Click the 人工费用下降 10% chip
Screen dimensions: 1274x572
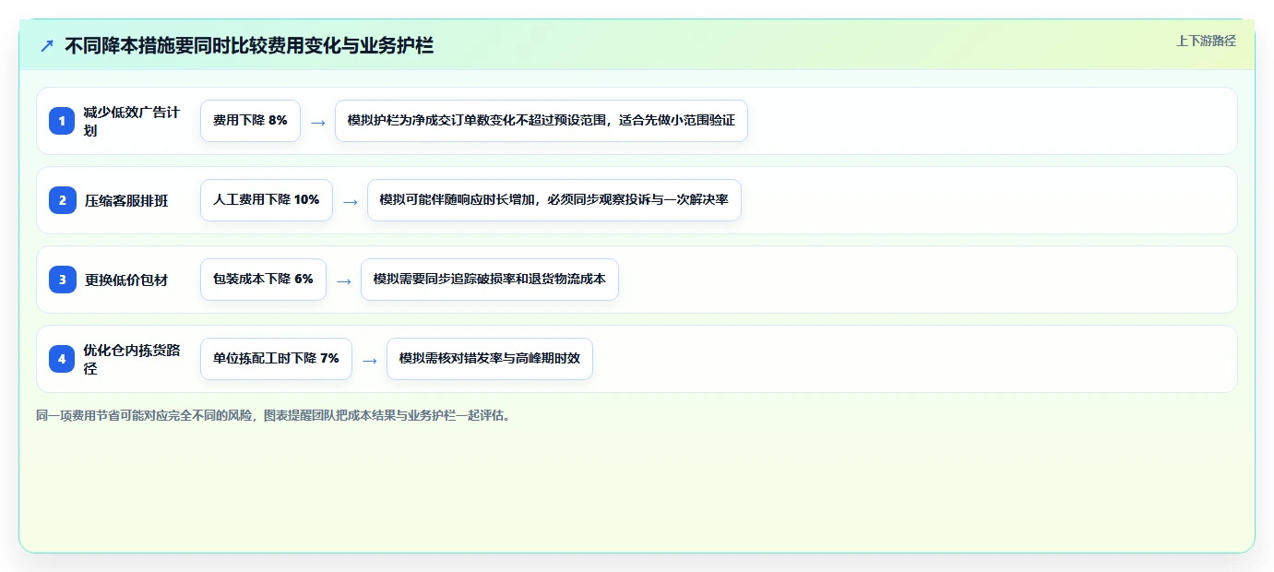[x=267, y=200]
